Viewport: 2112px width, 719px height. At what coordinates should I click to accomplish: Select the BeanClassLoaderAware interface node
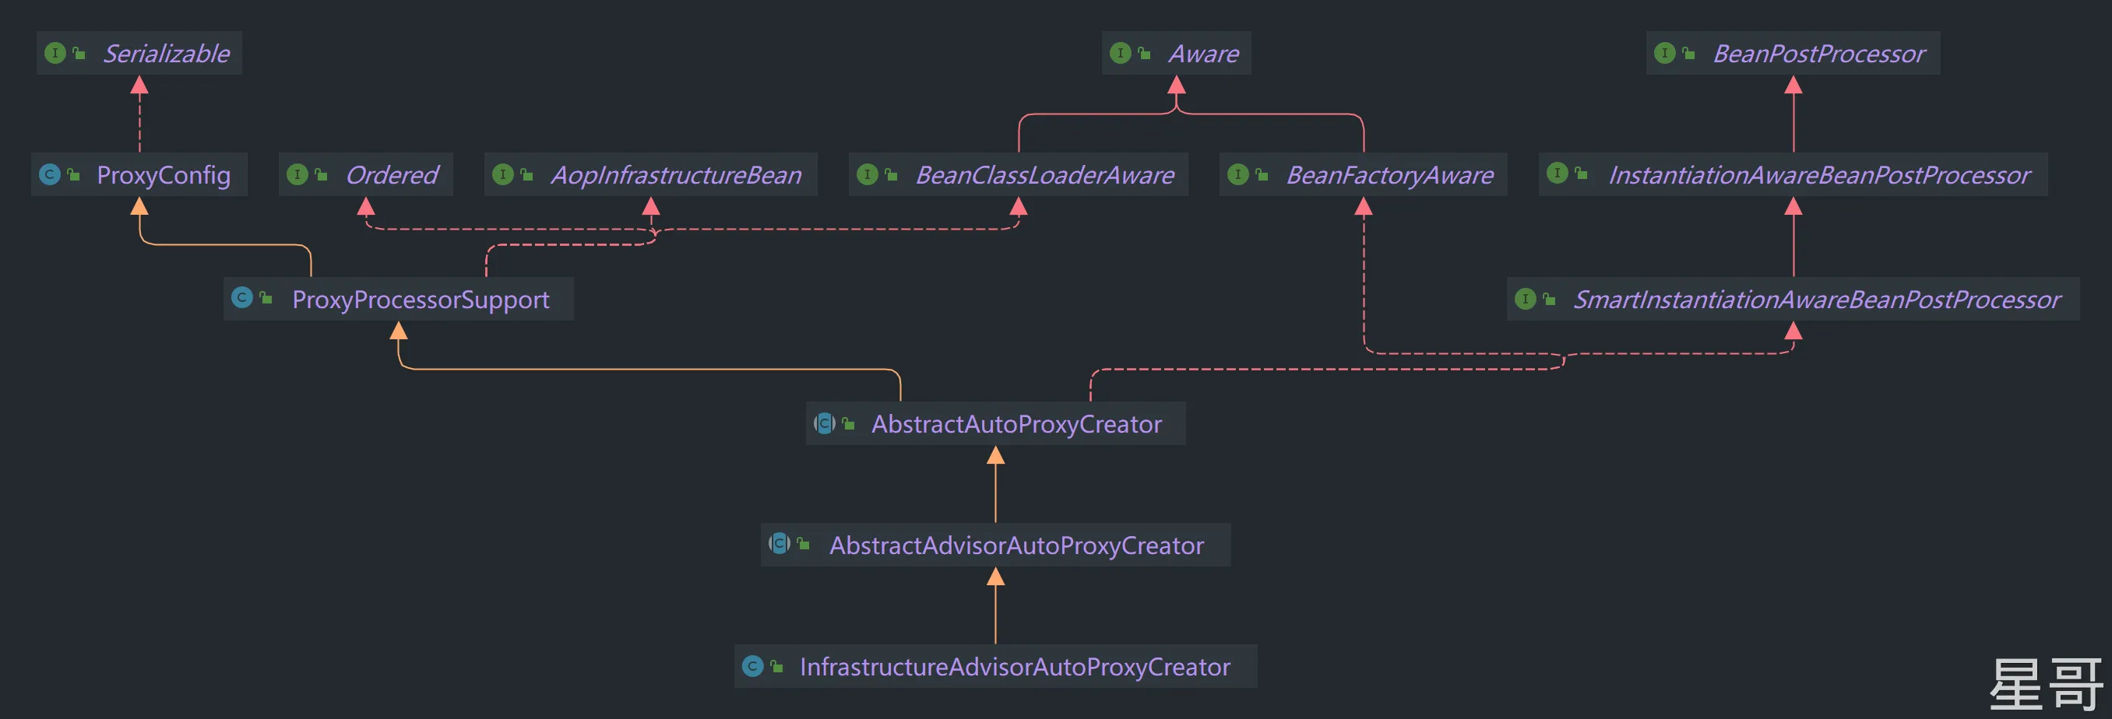[1044, 175]
